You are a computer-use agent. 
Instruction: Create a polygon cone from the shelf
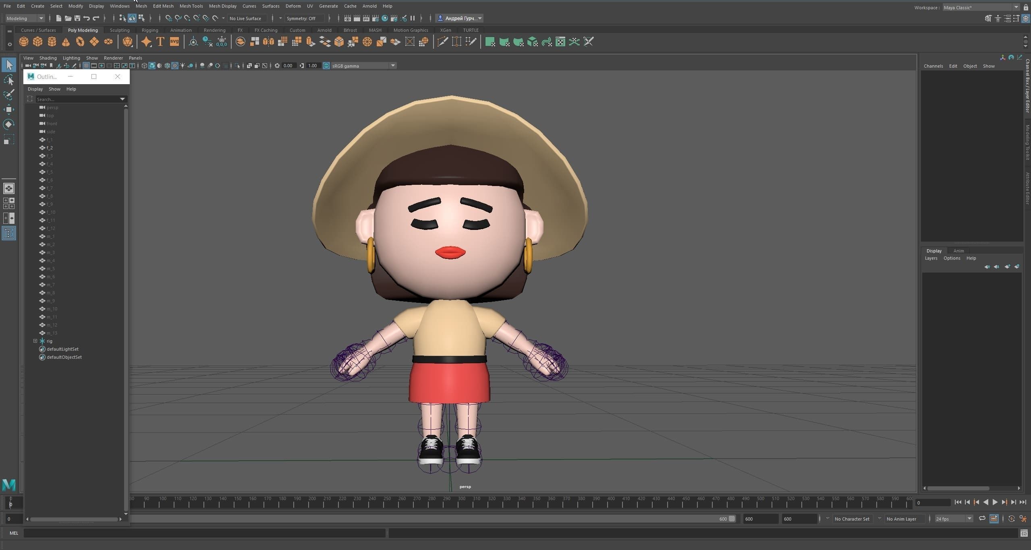[x=66, y=42]
